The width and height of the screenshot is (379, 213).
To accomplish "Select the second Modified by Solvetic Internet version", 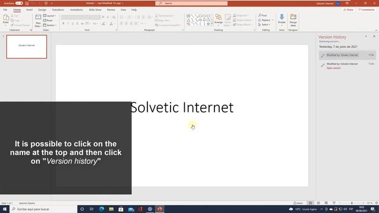I will tap(347, 66).
